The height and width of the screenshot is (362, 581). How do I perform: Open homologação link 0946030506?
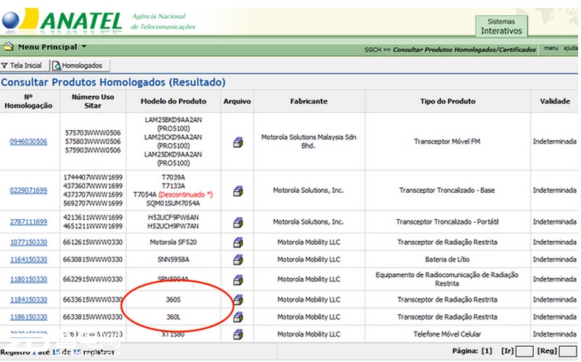(28, 141)
